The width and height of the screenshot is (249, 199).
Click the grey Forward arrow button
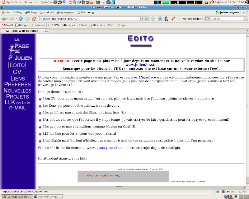click(x=12, y=19)
